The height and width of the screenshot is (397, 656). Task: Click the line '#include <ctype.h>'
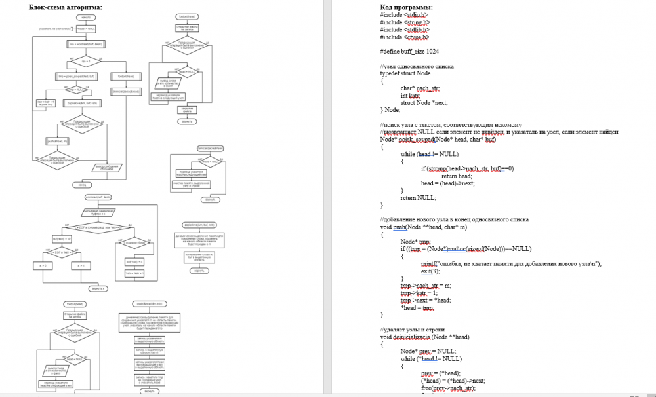[405, 37]
